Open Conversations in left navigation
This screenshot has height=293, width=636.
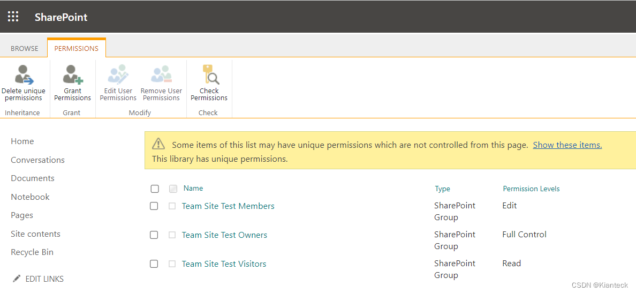click(x=37, y=160)
